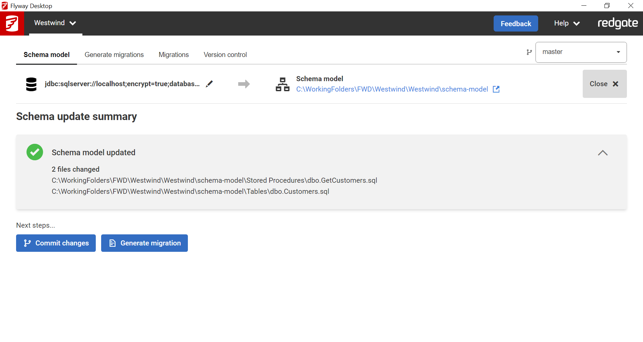Click the schema model hierarchy icon
Screen dimensions: 643x342
(282, 84)
